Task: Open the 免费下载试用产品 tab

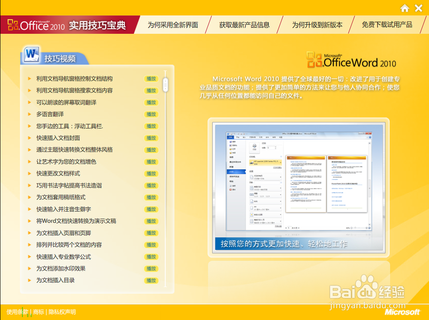Action: [x=387, y=25]
